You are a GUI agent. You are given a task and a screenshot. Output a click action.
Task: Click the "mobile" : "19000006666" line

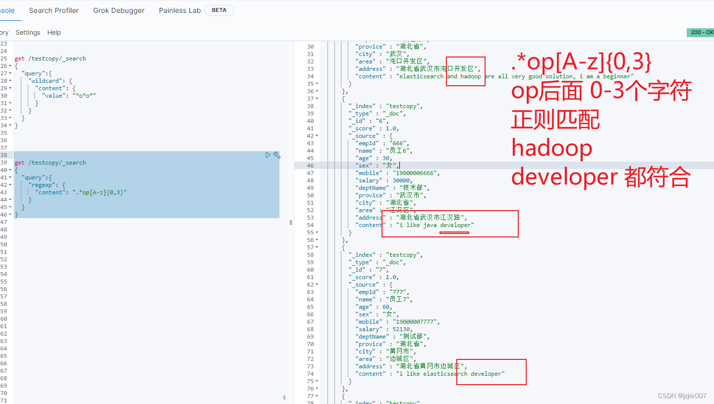(398, 173)
